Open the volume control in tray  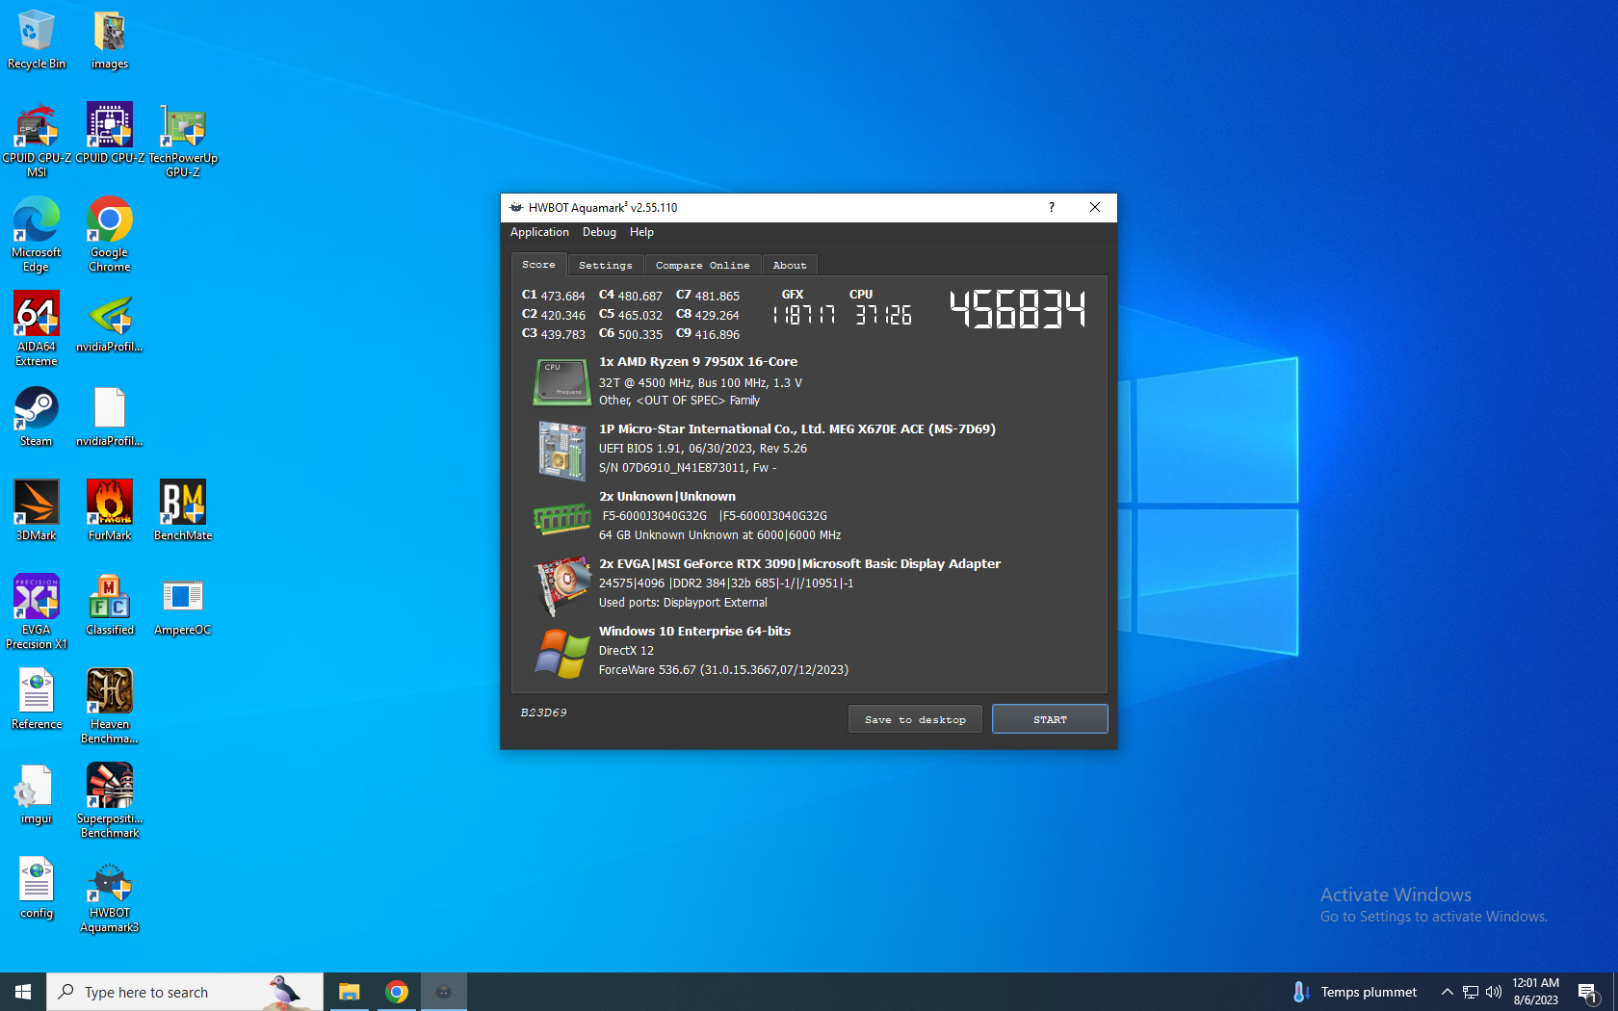click(1494, 992)
